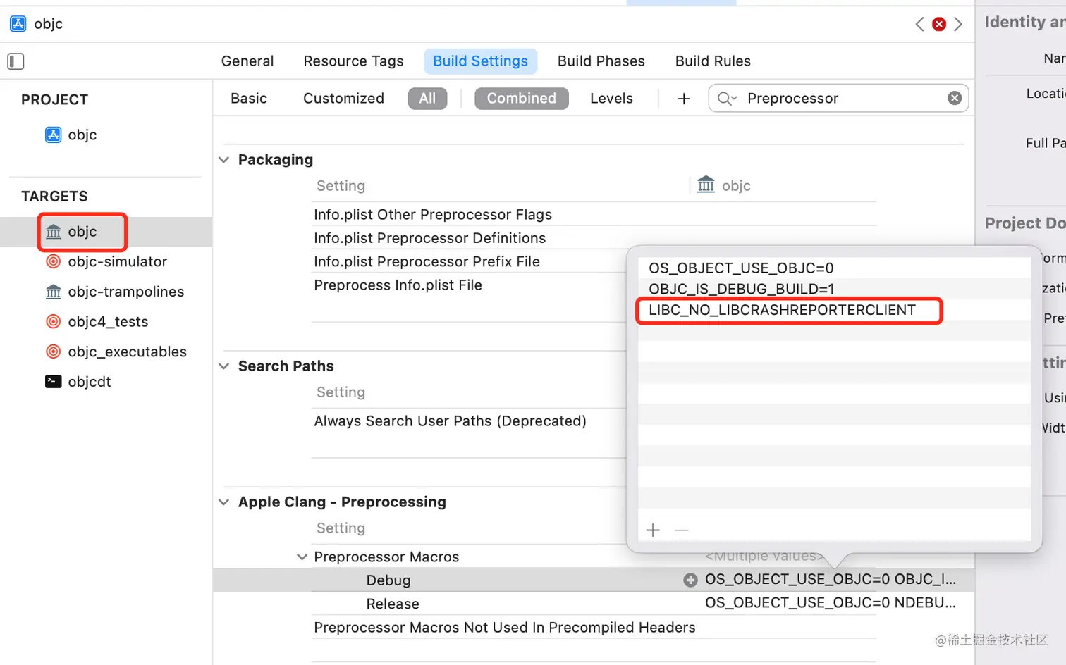Viewport: 1066px width, 665px height.
Task: Click the Preprocessor search input field
Action: tap(843, 99)
